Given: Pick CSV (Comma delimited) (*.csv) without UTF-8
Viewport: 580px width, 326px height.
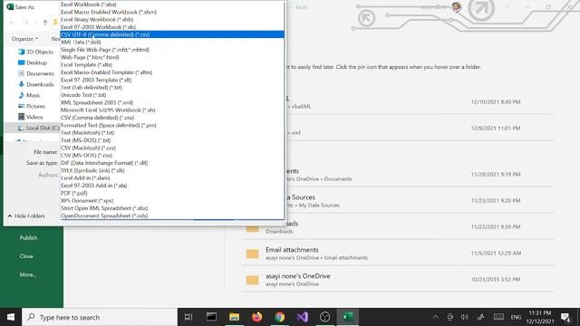Looking at the screenshot, I should [172, 118].
